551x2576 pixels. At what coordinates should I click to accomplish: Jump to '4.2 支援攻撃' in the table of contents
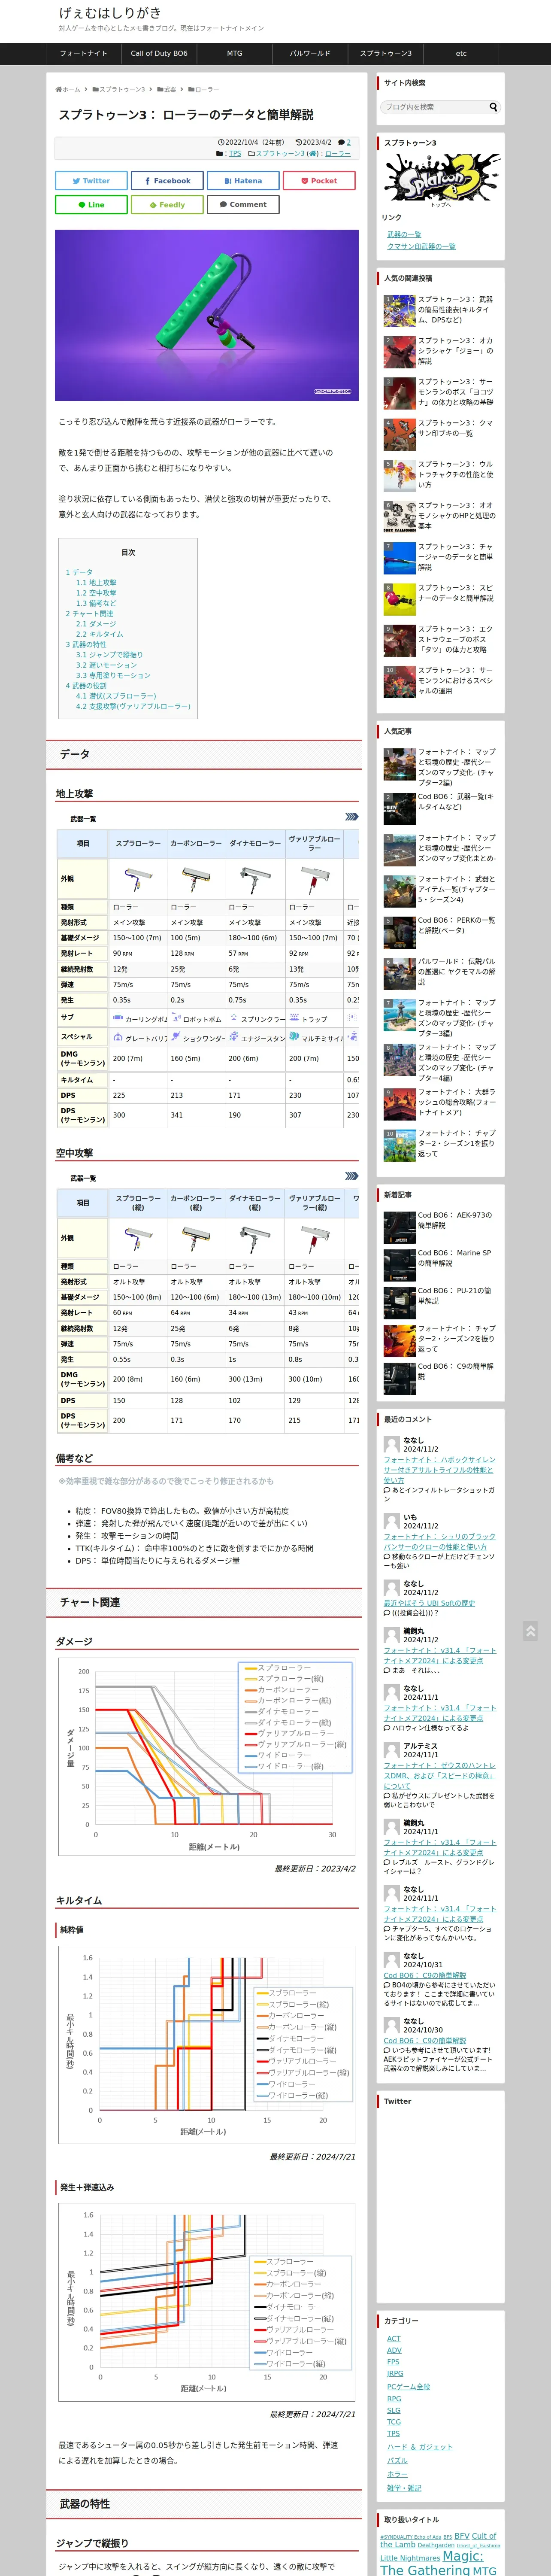coord(133,706)
